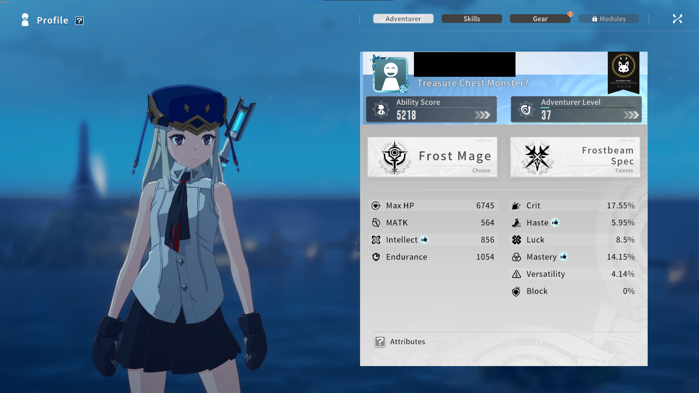Click the Profile help question mark icon
This screenshot has height=393, width=699.
(79, 21)
